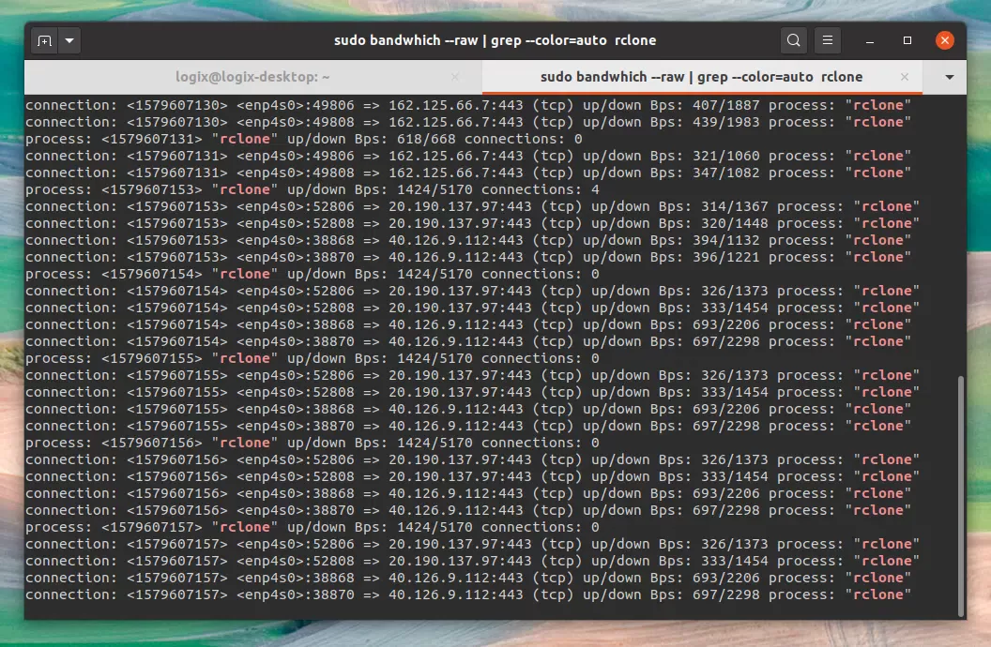Choose connection line 1579607157 with port 38870
Screen dimensions: 991x647
pos(468,595)
